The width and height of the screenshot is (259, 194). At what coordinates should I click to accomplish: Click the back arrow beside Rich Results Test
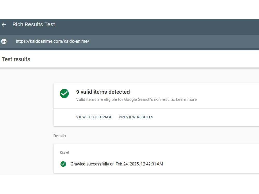(4, 25)
